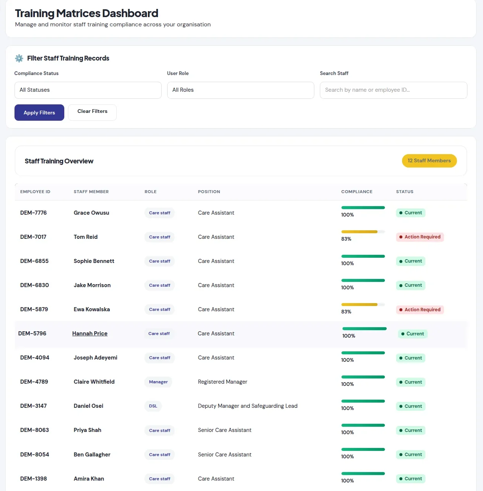This screenshot has width=483, height=491.
Task: Click Daniel Osei's Current status badge
Action: tap(411, 406)
